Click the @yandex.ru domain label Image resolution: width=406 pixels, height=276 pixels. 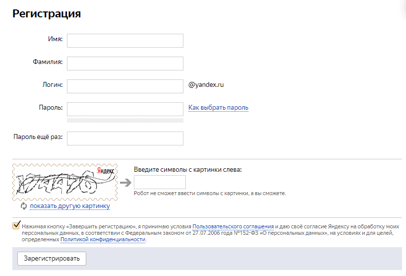tap(206, 85)
